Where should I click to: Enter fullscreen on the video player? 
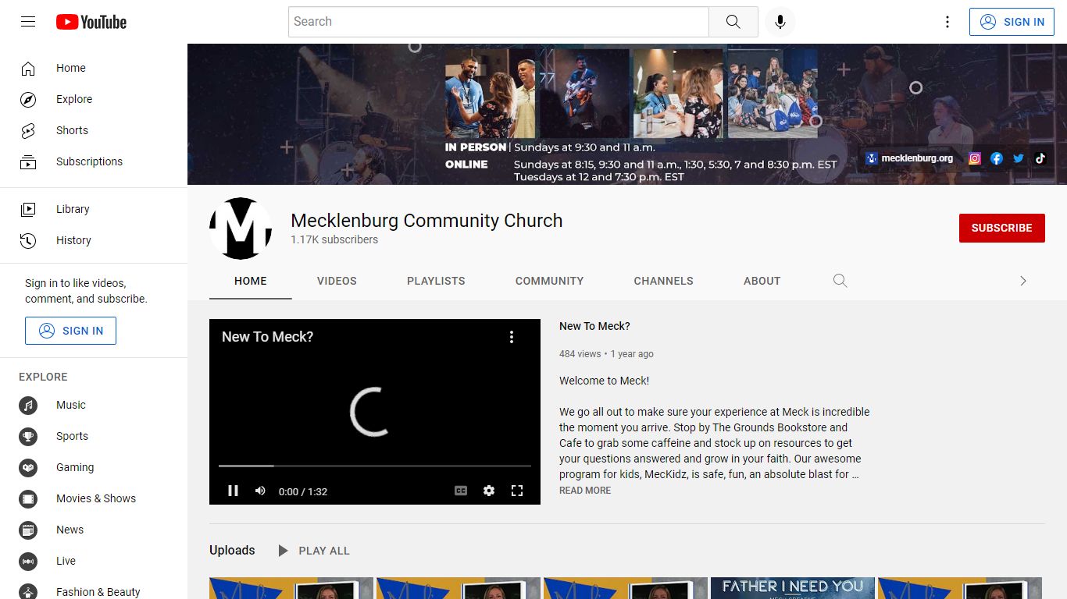point(517,491)
